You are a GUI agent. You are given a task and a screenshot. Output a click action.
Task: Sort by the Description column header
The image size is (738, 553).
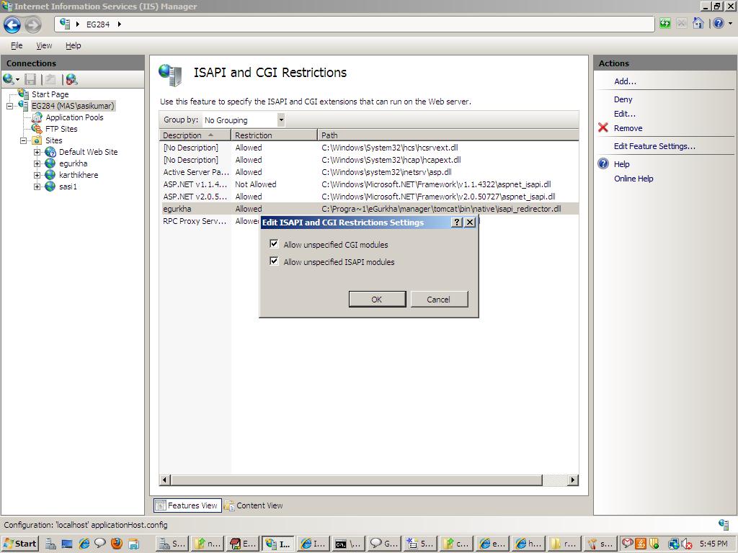pyautogui.click(x=195, y=135)
